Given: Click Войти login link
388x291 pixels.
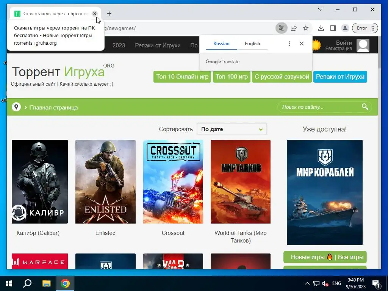Looking at the screenshot, I should pos(344,42).
